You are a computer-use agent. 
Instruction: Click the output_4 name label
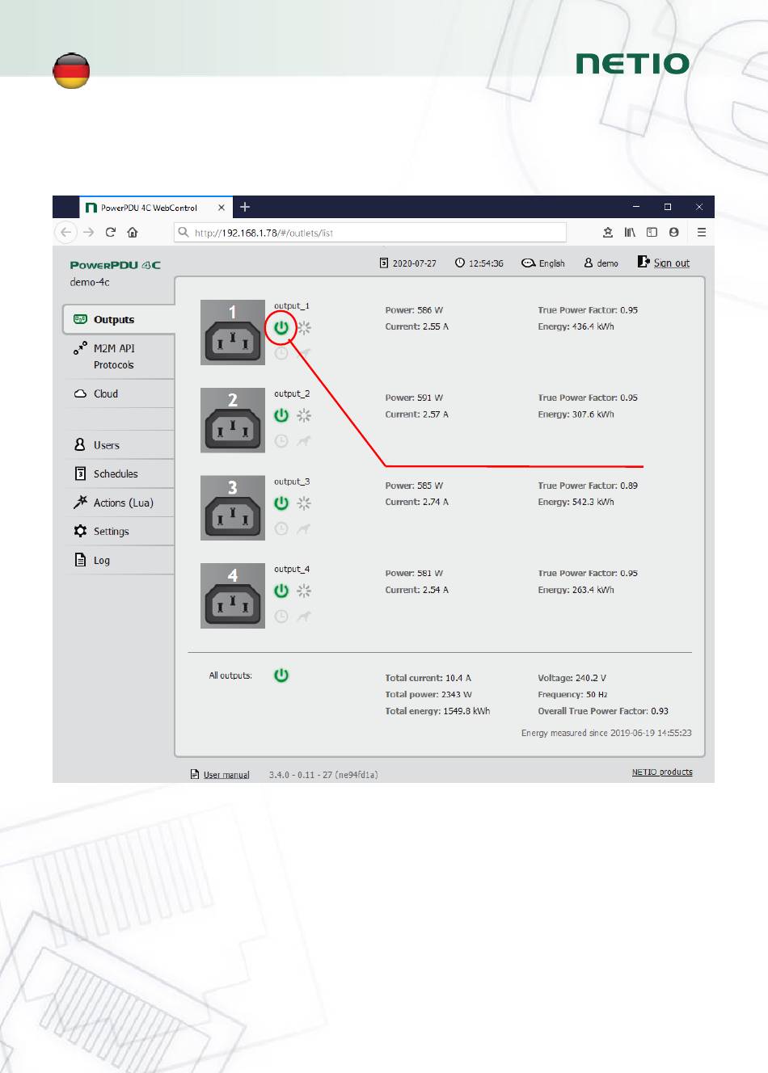click(292, 569)
